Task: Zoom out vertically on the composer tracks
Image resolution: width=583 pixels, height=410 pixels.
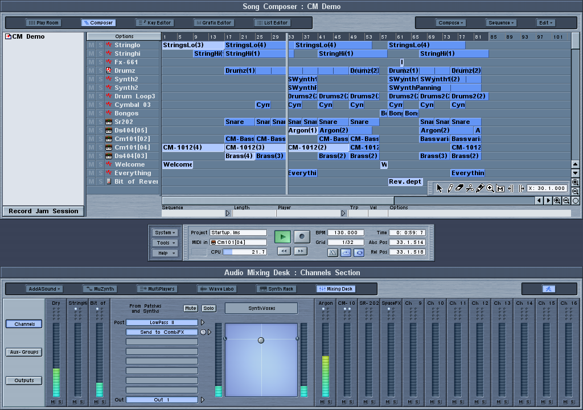Action: click(x=575, y=191)
